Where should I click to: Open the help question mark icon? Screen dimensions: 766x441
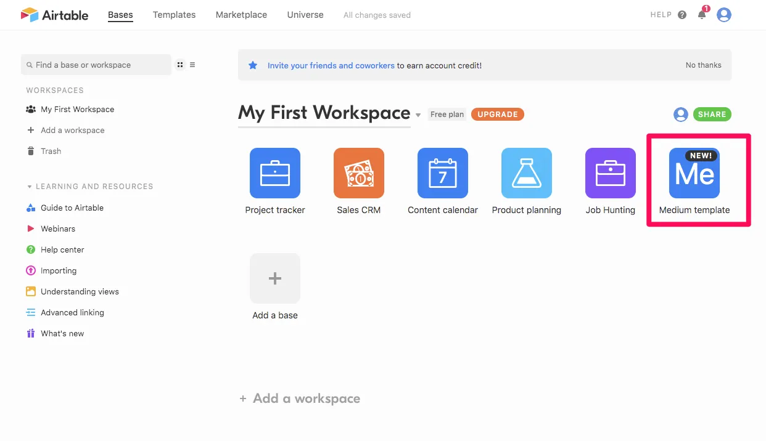[x=682, y=15]
